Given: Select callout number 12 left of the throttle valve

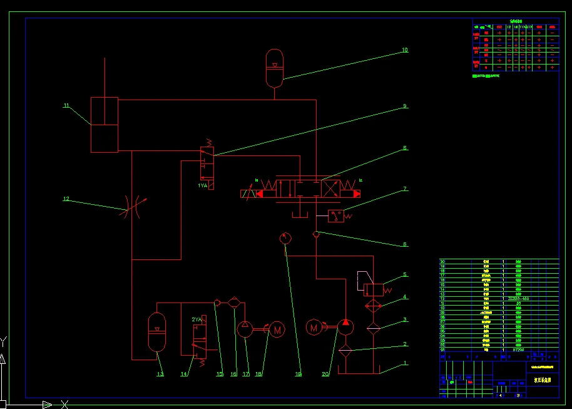Looking at the screenshot, I should coord(66,199).
